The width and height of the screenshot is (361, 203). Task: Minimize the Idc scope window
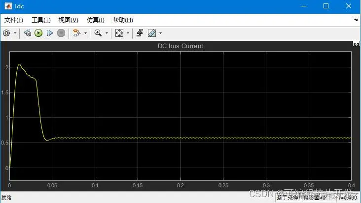click(304, 6)
